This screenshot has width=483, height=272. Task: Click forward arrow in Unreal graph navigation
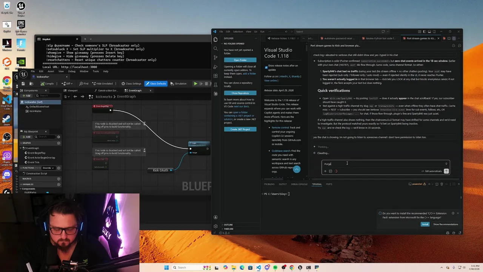coord(82,96)
